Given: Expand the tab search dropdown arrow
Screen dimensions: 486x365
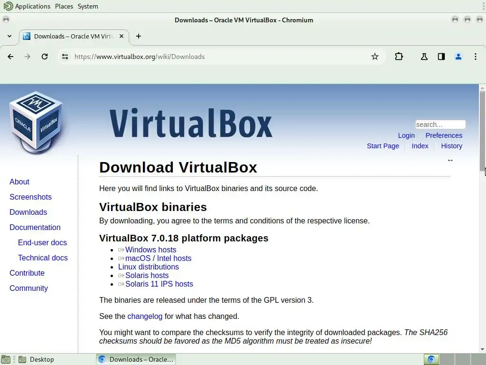Looking at the screenshot, I should (9, 36).
